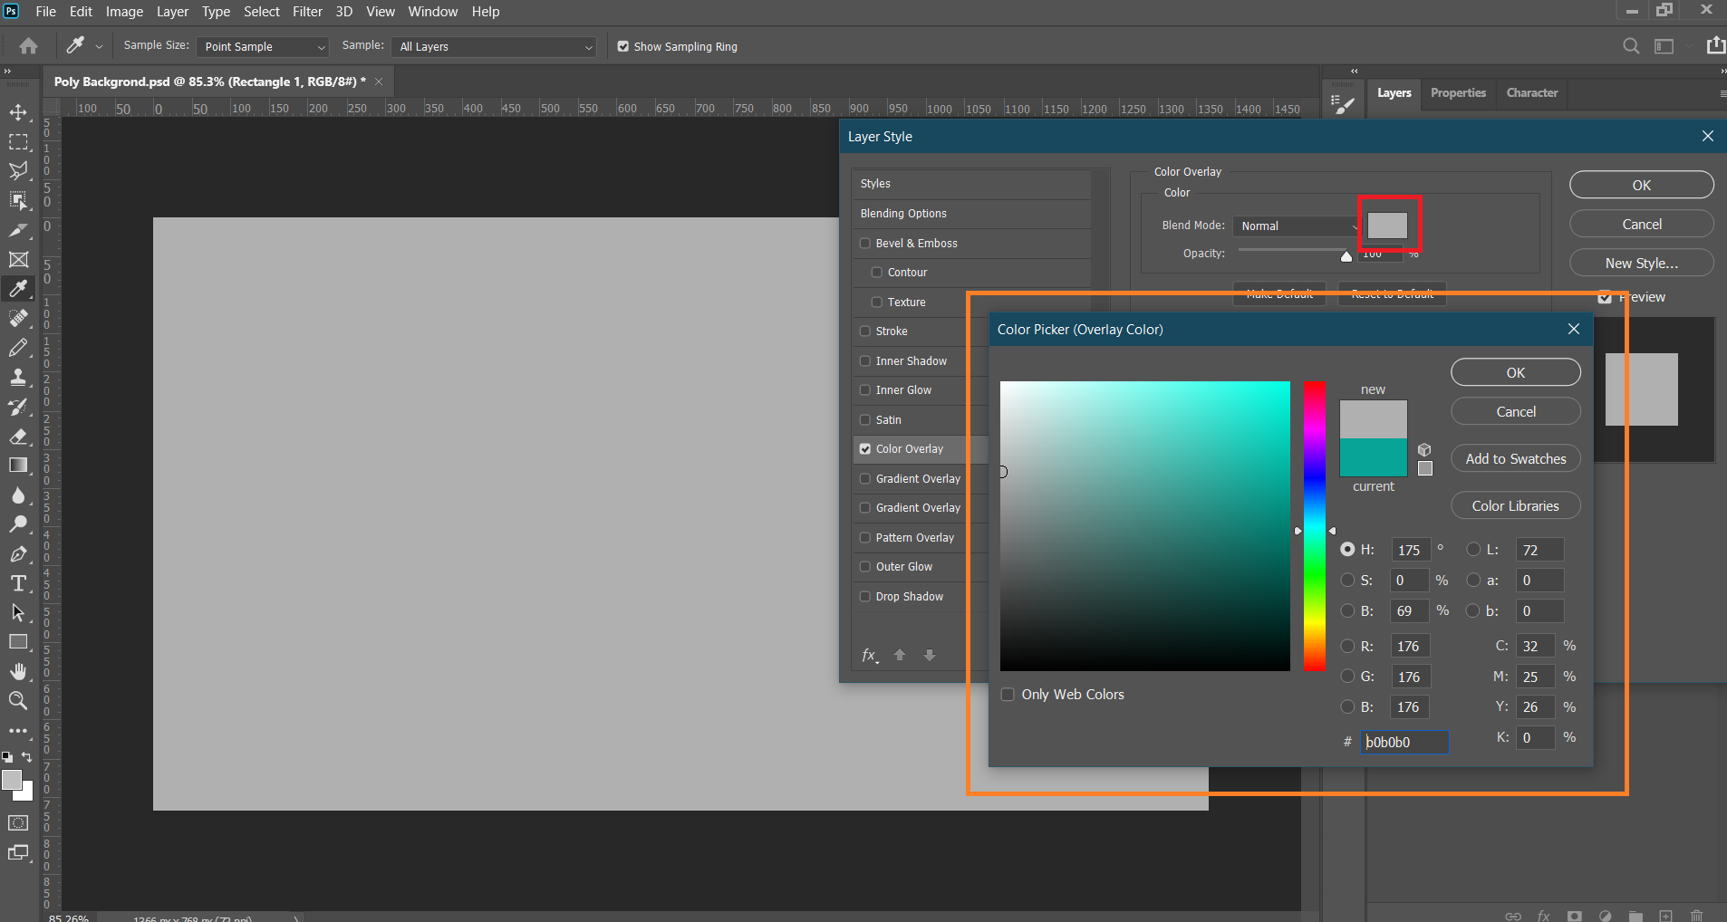
Task: Select the Hand tool
Action: coord(18,671)
